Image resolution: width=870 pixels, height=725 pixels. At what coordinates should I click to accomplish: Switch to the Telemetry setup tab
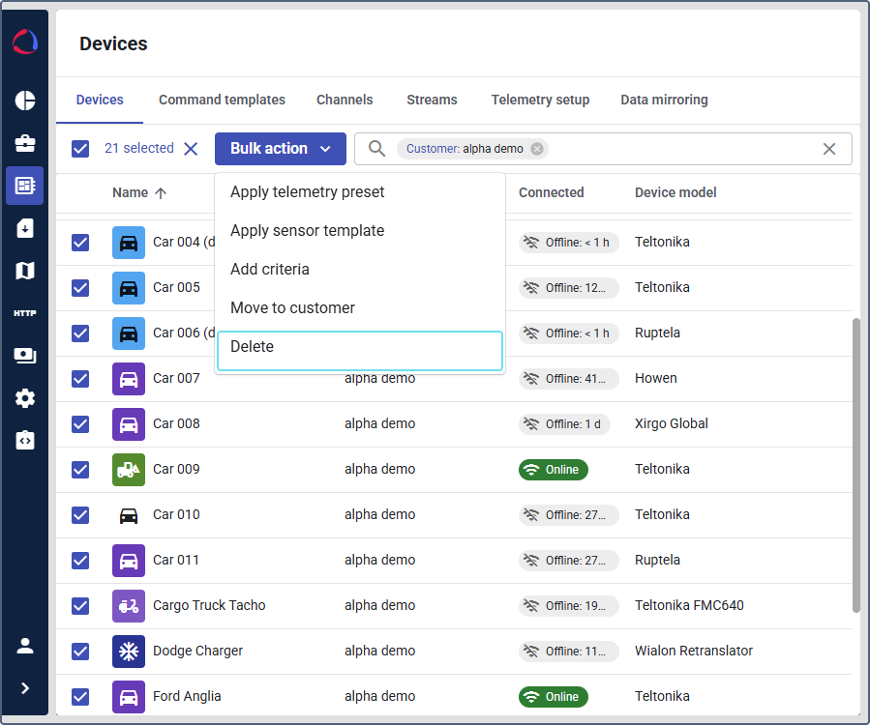540,100
